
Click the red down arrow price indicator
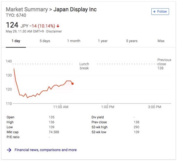point(58,25)
